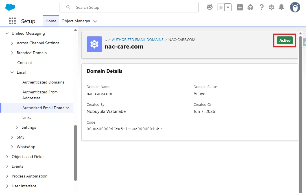This screenshot has height=193, width=306.
Task: Open the Help question mark icon
Action: tap(261, 7)
